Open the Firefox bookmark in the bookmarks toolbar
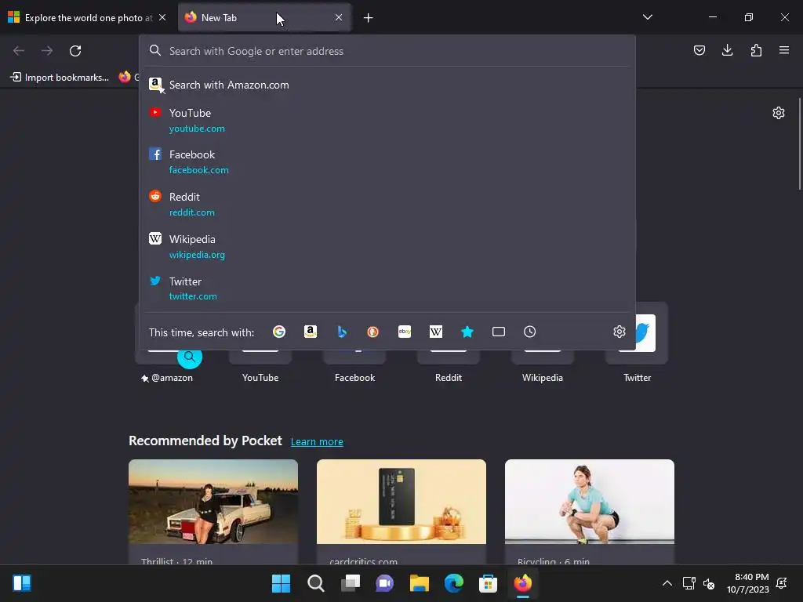Image resolution: width=803 pixels, height=602 pixels. point(128,78)
